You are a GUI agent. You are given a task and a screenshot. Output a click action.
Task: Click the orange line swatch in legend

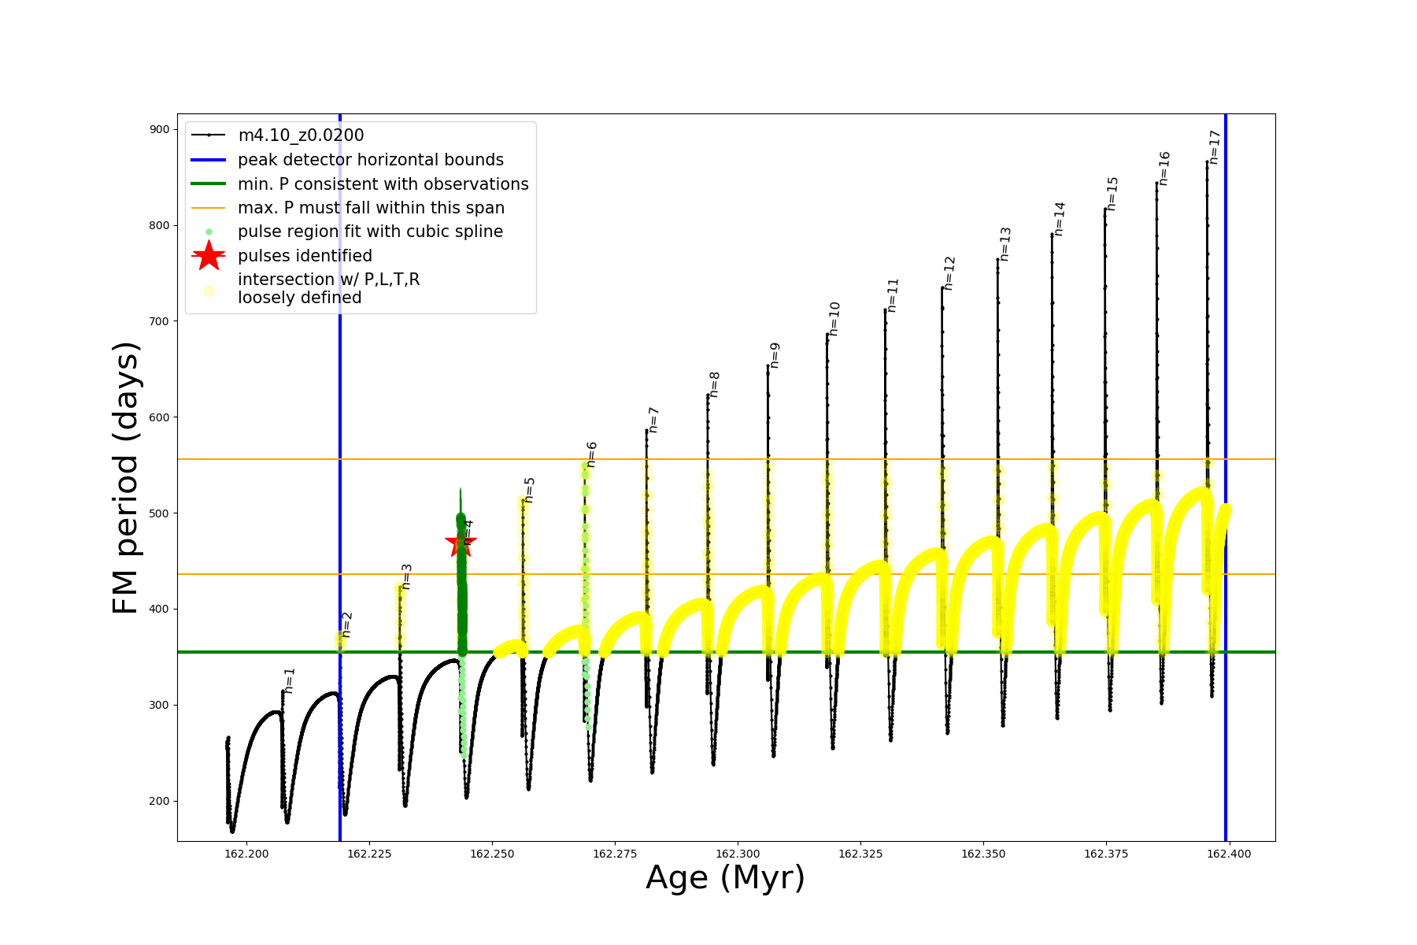pyautogui.click(x=209, y=208)
